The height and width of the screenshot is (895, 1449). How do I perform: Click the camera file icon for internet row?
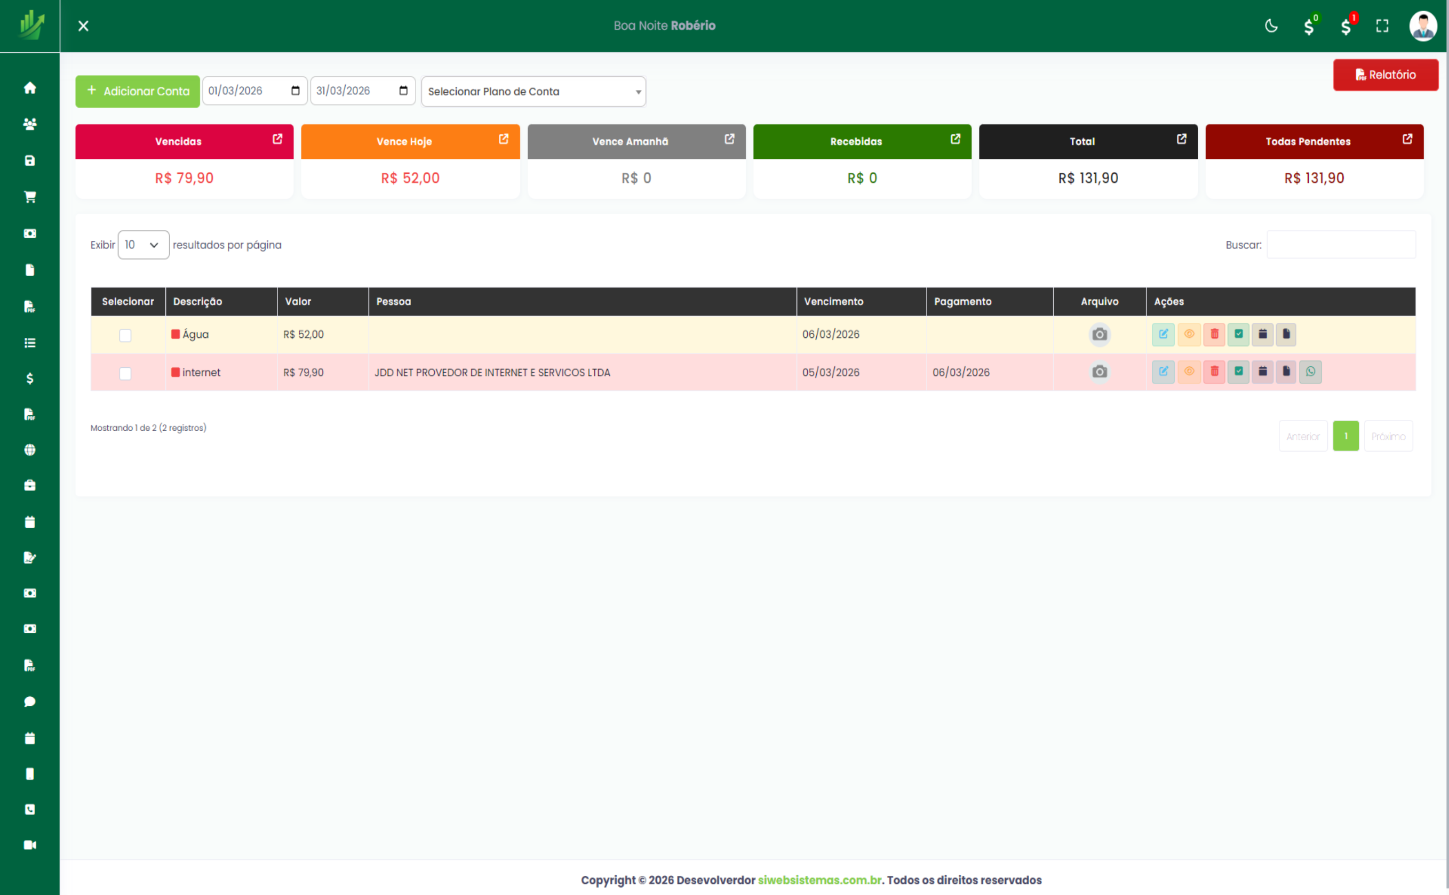(1100, 372)
